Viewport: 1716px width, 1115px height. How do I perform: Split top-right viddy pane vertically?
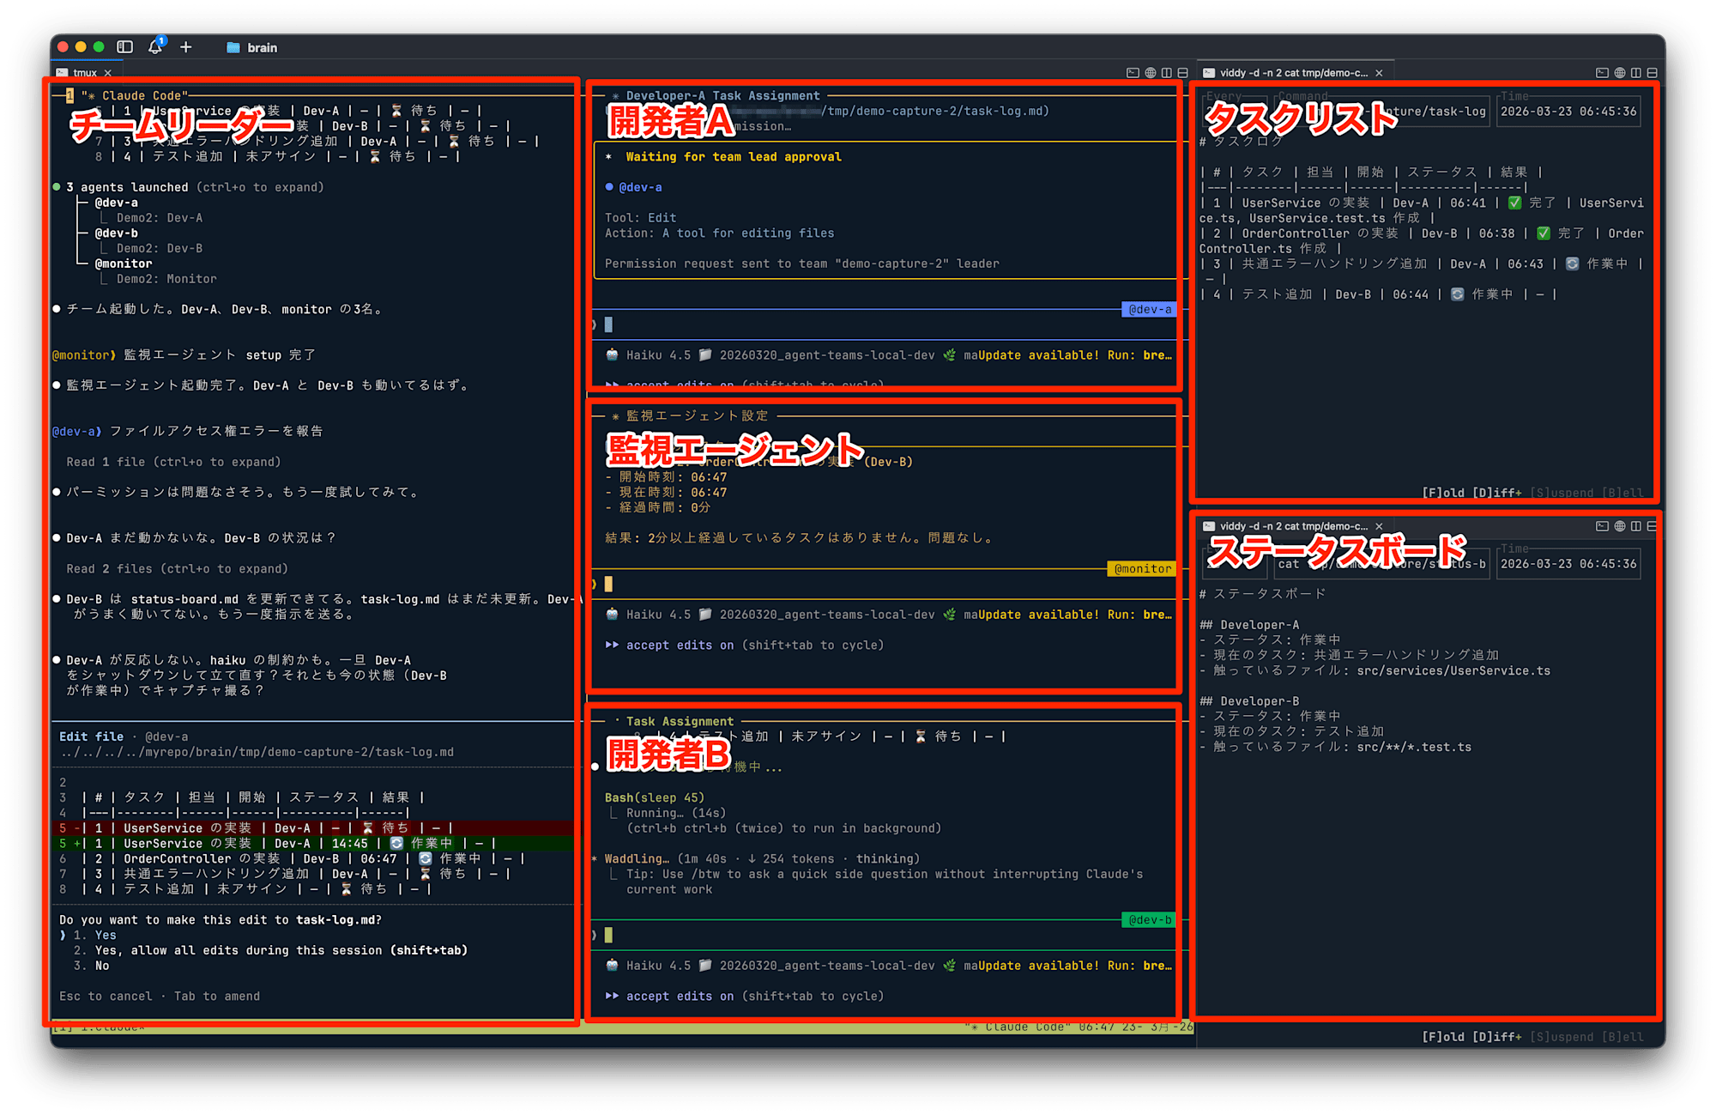point(1636,73)
